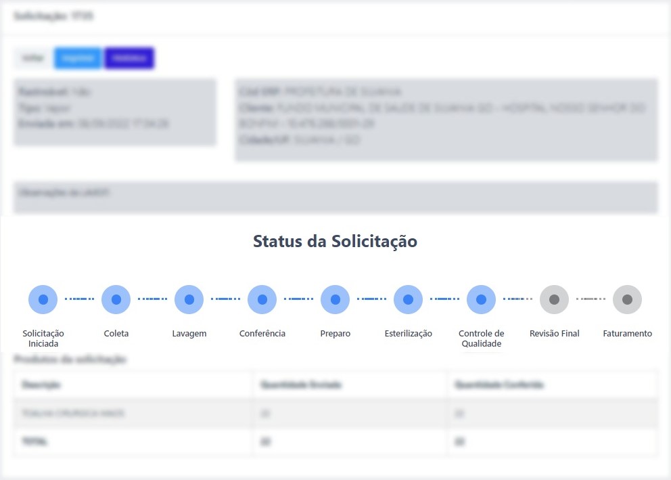Click the Quantidade Enviada column header
The height and width of the screenshot is (480, 671).
301,385
